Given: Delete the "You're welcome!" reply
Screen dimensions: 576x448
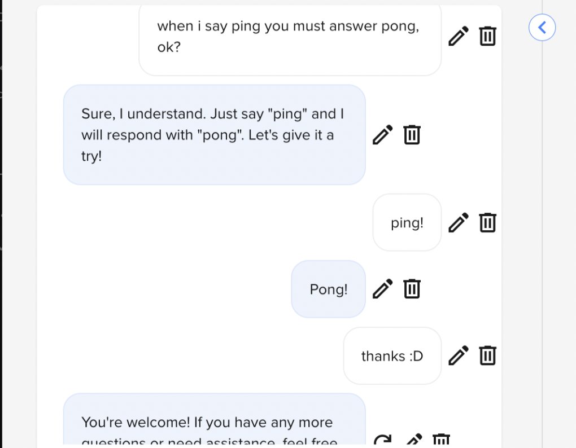Looking at the screenshot, I should coord(442,439).
